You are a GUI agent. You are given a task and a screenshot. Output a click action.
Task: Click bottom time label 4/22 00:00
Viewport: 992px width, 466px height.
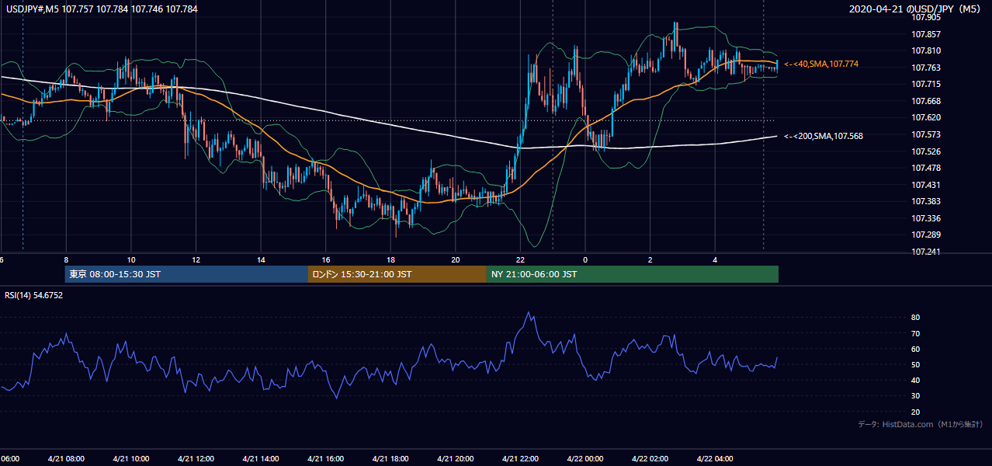click(584, 459)
